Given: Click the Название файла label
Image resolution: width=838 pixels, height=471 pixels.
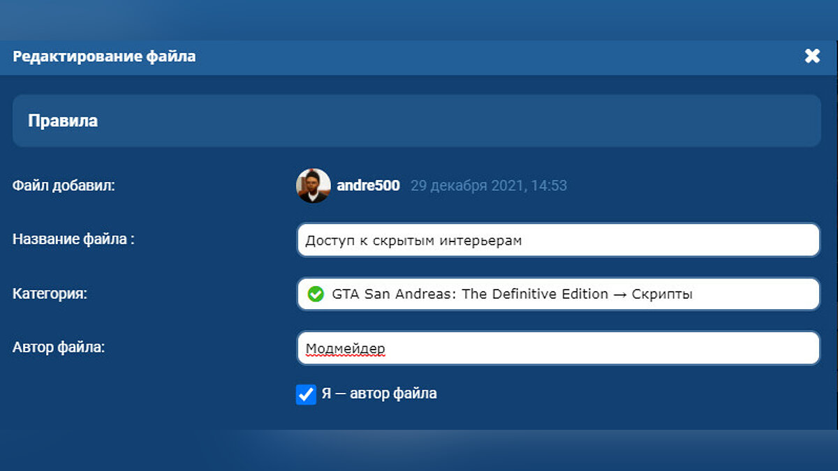Looking at the screenshot, I should (73, 239).
